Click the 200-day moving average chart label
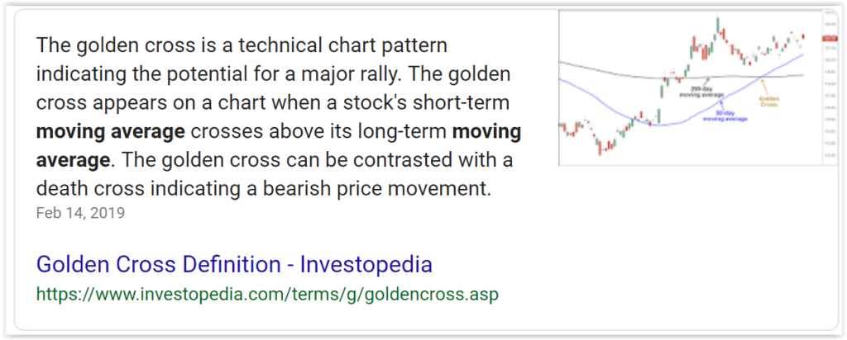This screenshot has height=340, width=847. click(x=701, y=92)
